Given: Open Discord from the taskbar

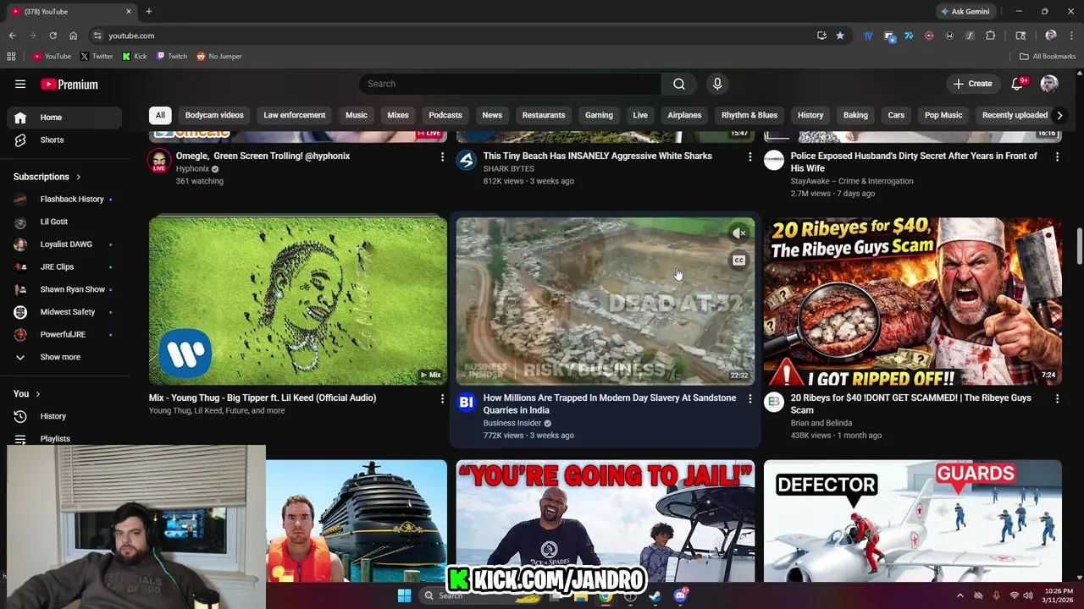Looking at the screenshot, I should pos(680,595).
